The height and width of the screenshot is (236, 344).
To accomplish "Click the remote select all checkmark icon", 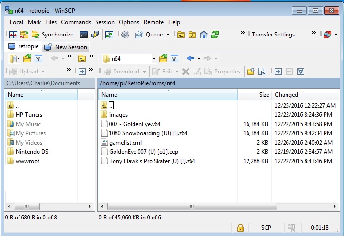I will click(301, 72).
